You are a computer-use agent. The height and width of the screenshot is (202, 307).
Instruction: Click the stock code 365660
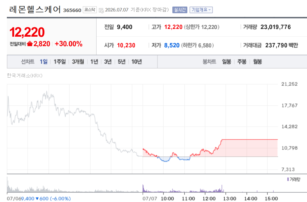(x=72, y=10)
